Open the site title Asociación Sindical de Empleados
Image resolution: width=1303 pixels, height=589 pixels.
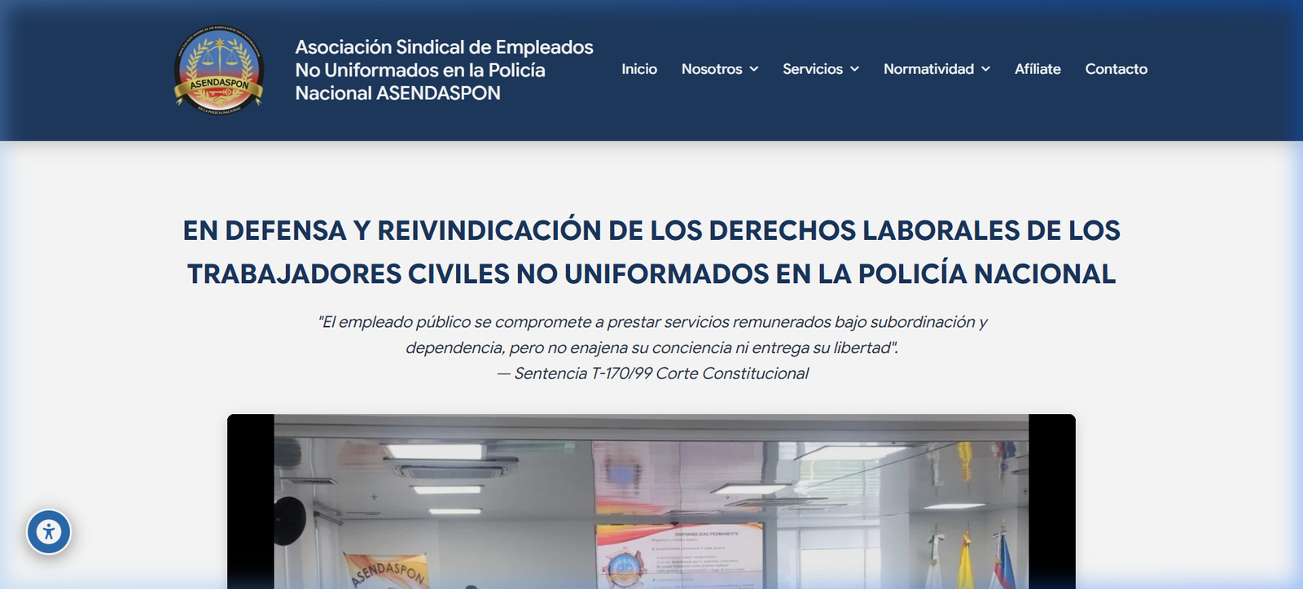pyautogui.click(x=444, y=70)
